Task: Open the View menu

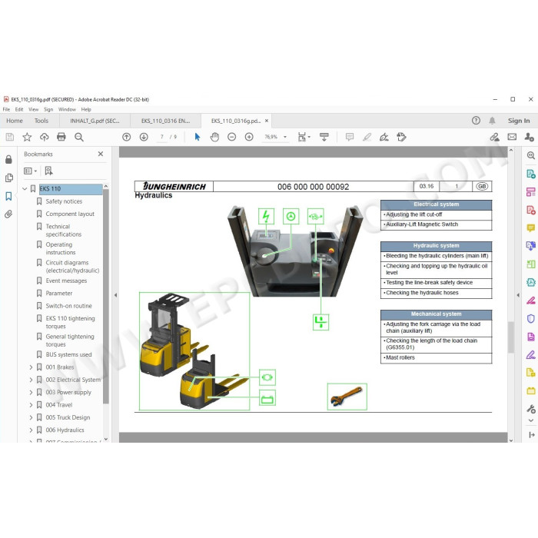Action: 33,109
